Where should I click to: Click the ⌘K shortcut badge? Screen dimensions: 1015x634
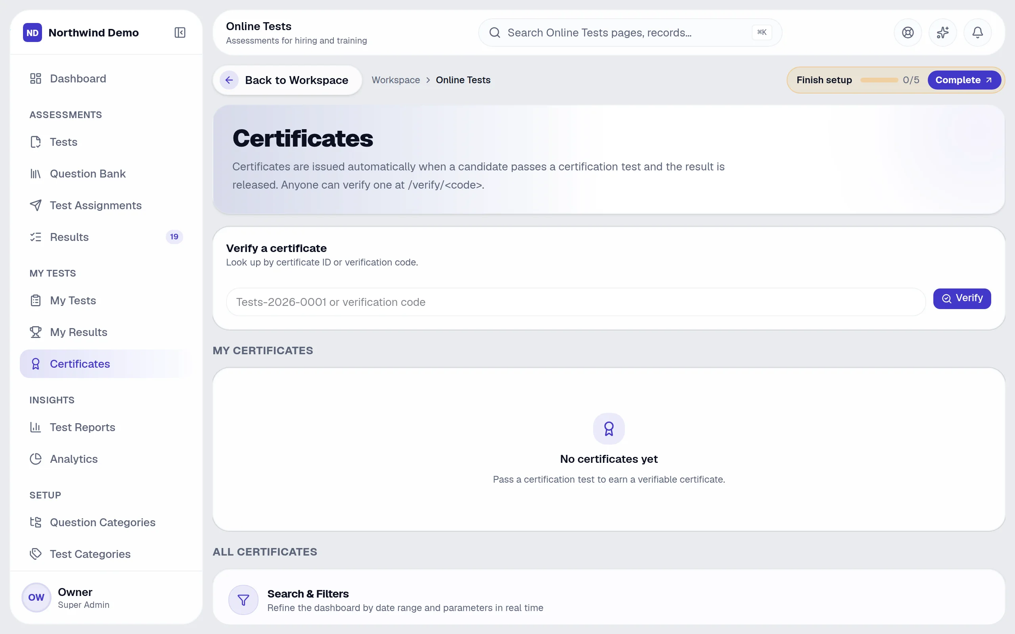[762, 33]
